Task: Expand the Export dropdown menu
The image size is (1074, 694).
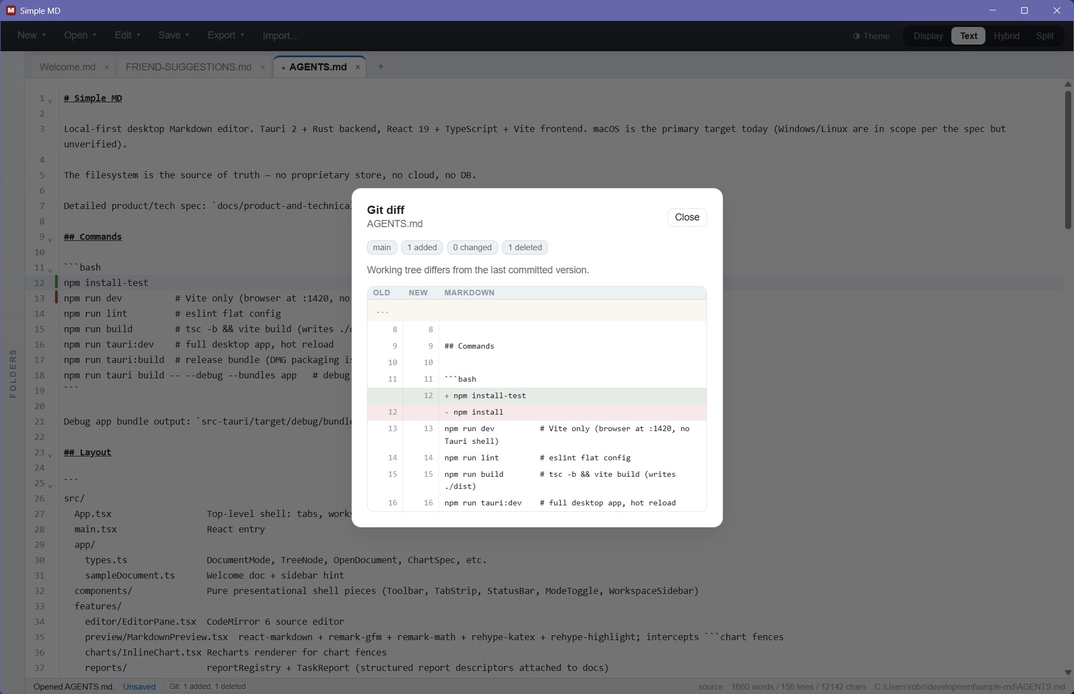Action: point(226,35)
